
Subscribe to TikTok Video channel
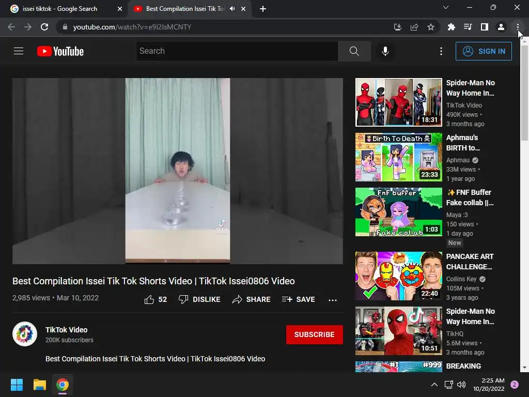tap(315, 334)
